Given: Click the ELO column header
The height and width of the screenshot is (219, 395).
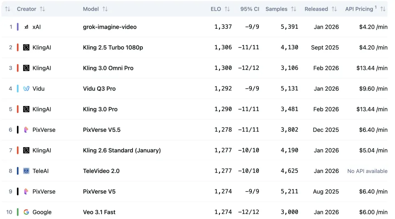Looking at the screenshot, I should pyautogui.click(x=216, y=9).
